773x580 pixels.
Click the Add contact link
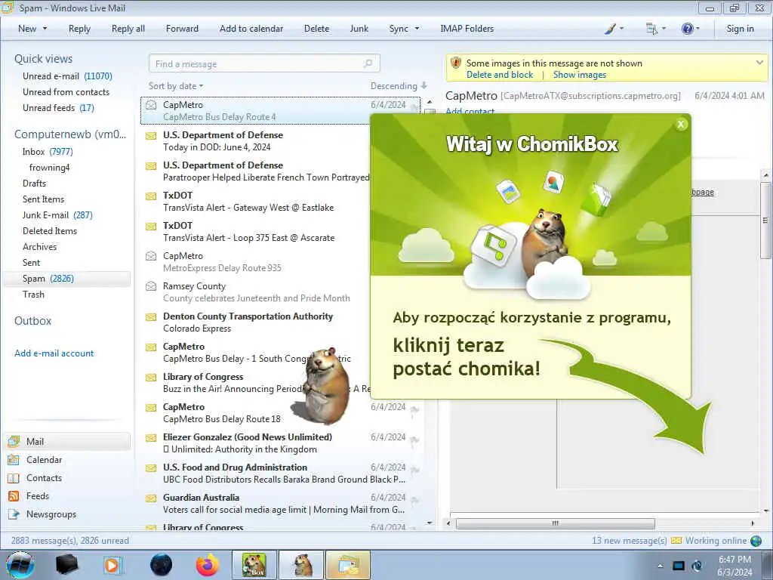click(470, 111)
